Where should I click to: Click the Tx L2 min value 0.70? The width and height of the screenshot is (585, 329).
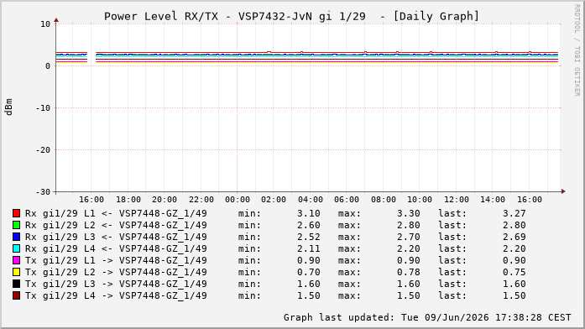click(x=309, y=272)
